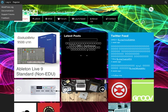This screenshot has width=168, height=112.
Task: Open the Log in link
Action: [8, 2]
